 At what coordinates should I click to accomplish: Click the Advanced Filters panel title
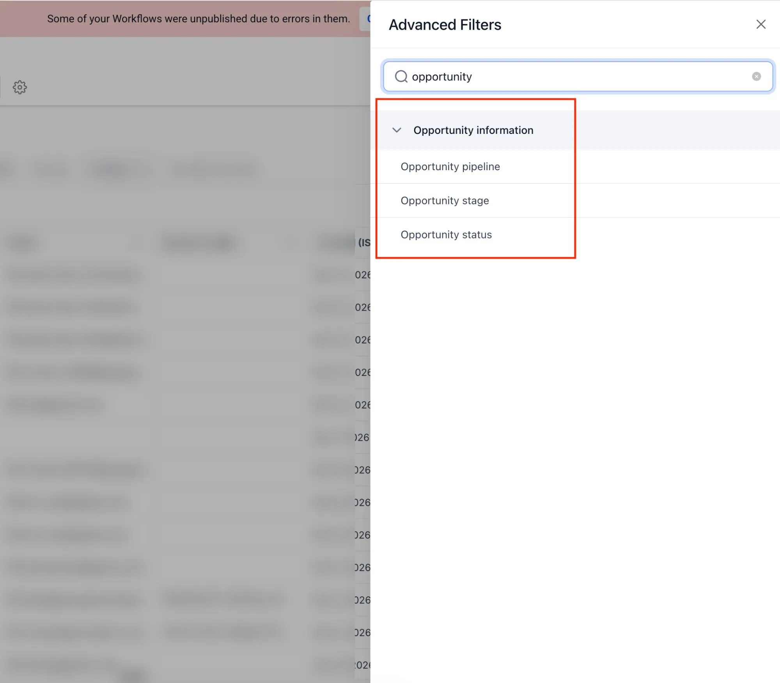(445, 25)
